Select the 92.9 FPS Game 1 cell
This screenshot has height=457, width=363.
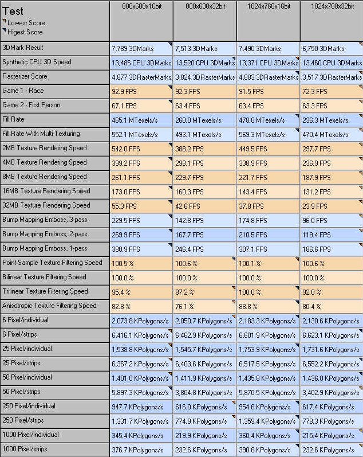point(141,92)
